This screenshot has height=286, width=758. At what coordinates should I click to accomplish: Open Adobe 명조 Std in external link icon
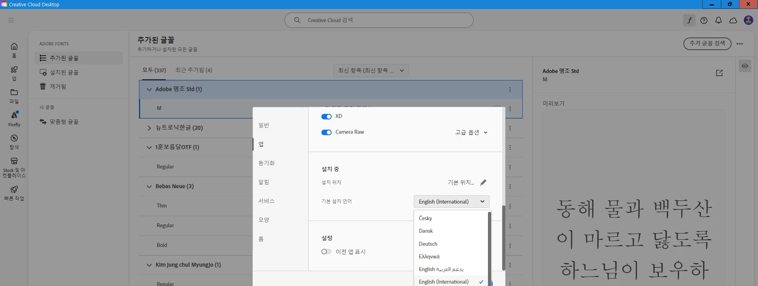click(719, 73)
